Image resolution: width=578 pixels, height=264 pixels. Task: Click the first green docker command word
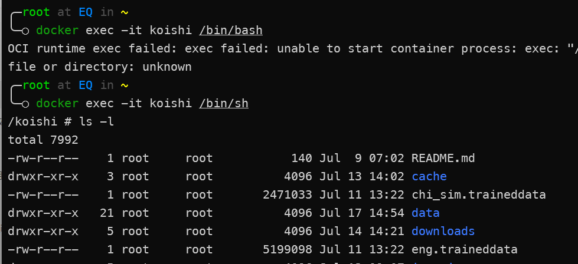(x=57, y=30)
